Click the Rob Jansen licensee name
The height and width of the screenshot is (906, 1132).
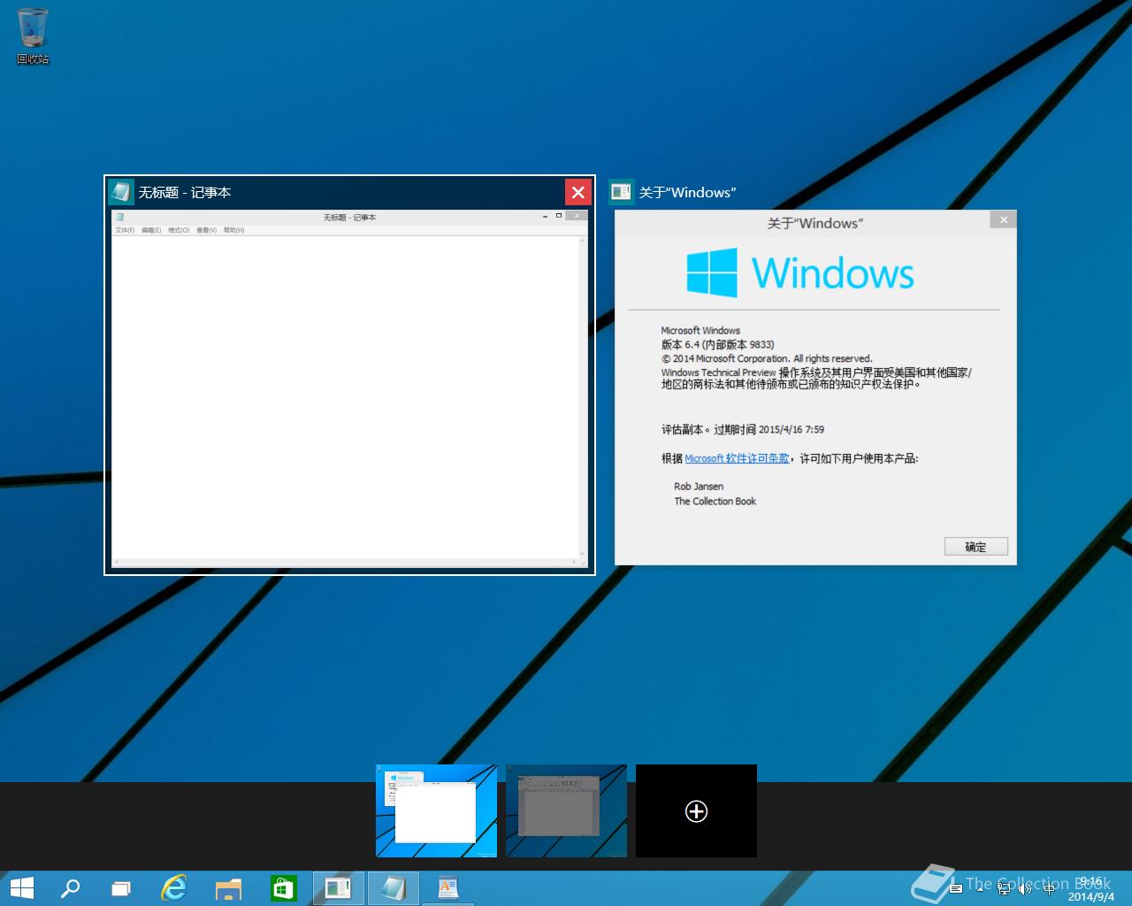(x=699, y=487)
